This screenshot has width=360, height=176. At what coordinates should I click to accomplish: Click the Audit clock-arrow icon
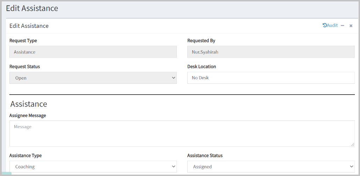[x=325, y=25]
